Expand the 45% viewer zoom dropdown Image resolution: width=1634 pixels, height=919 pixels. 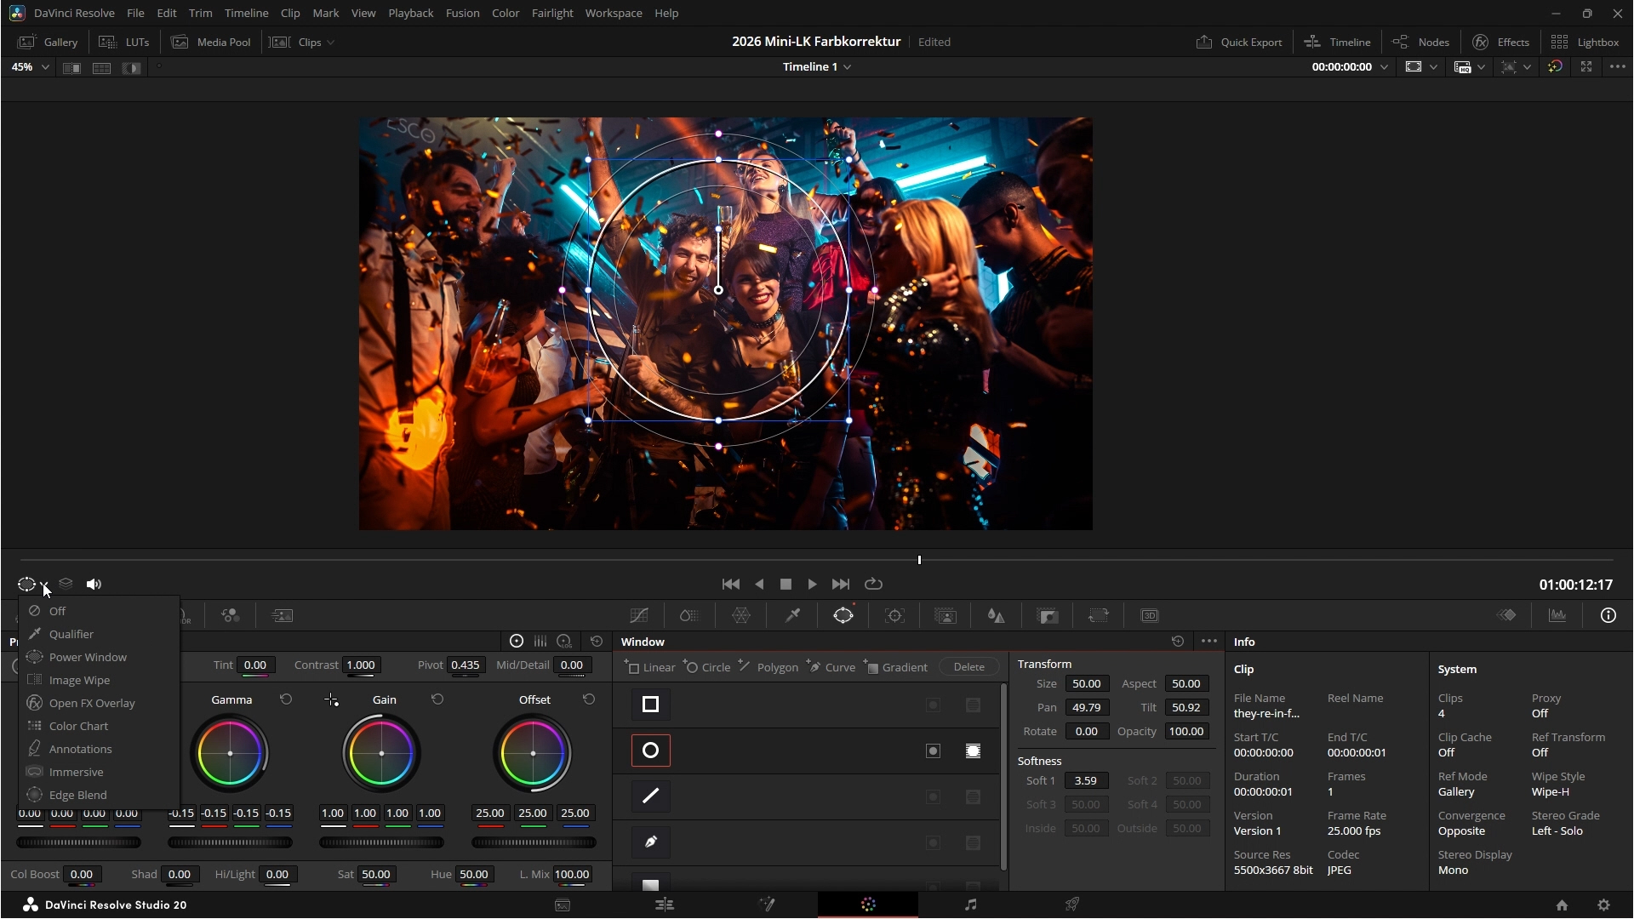click(x=45, y=67)
